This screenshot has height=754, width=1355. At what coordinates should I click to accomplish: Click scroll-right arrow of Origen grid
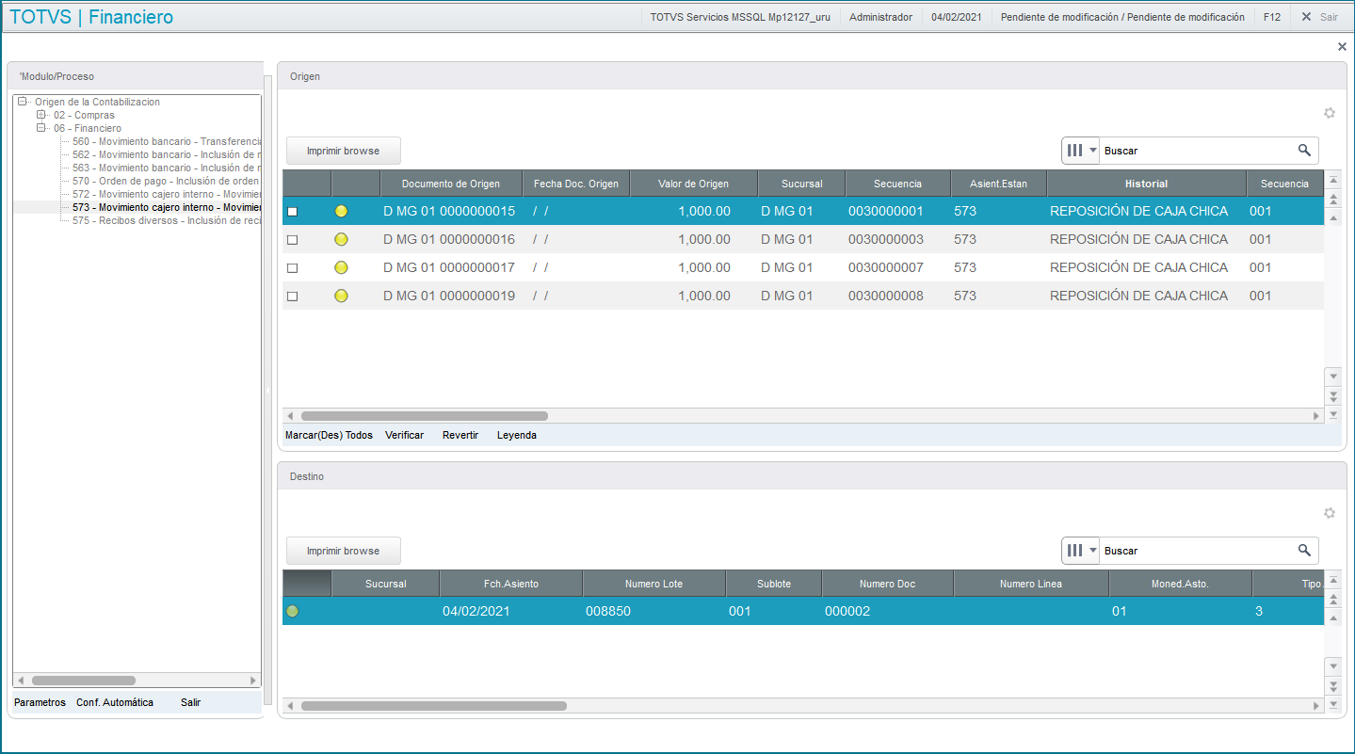tap(1316, 415)
